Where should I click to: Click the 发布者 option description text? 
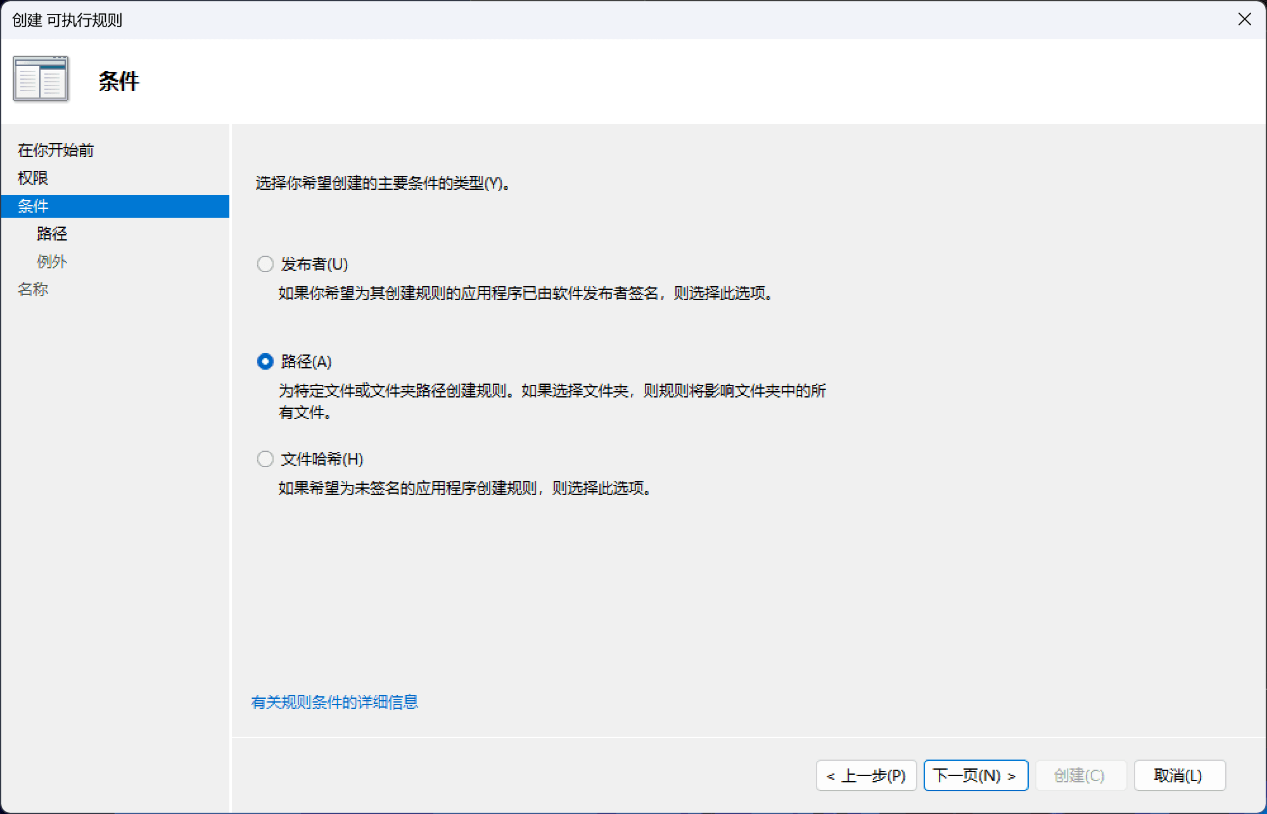[526, 293]
